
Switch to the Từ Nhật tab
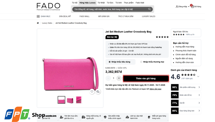(x=101, y=3)
